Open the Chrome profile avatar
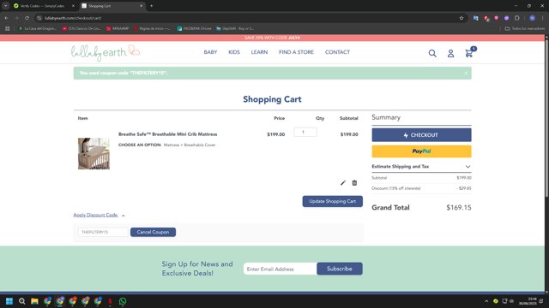The image size is (549, 308). (x=532, y=18)
